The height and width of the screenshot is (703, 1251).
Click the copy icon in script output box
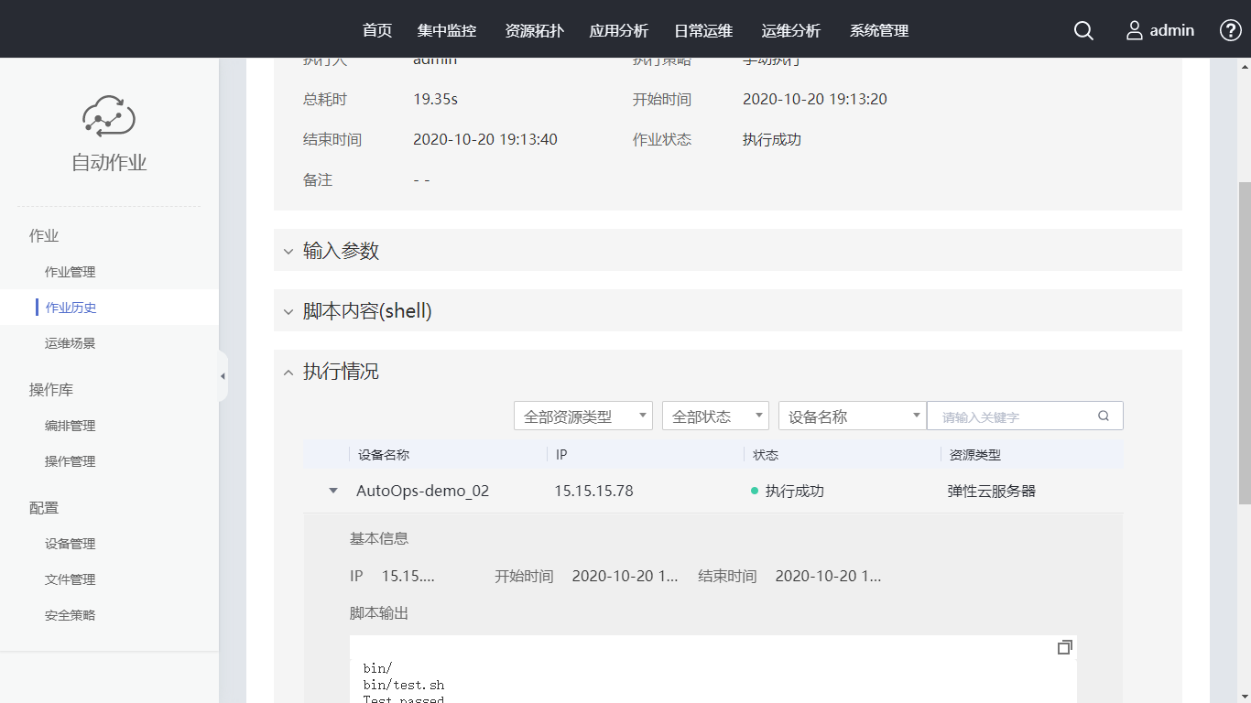[1064, 647]
